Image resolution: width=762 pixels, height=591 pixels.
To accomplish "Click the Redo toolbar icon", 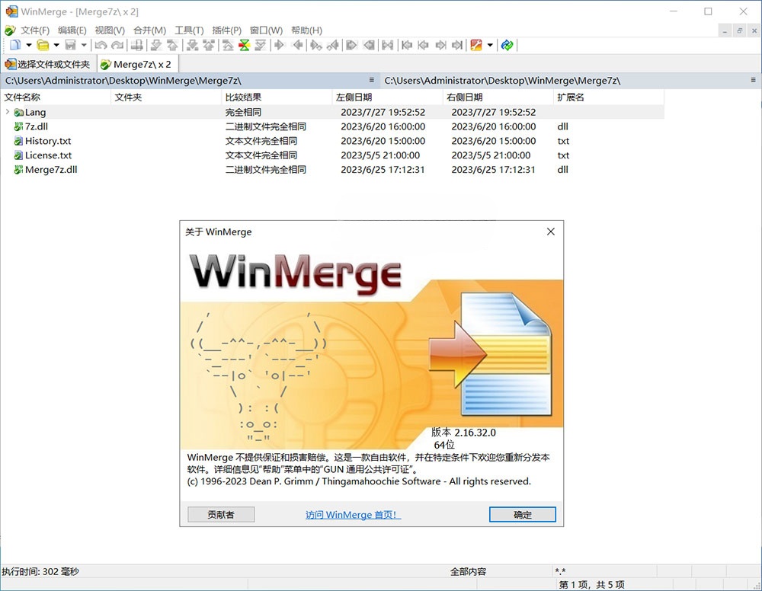I will click(117, 45).
